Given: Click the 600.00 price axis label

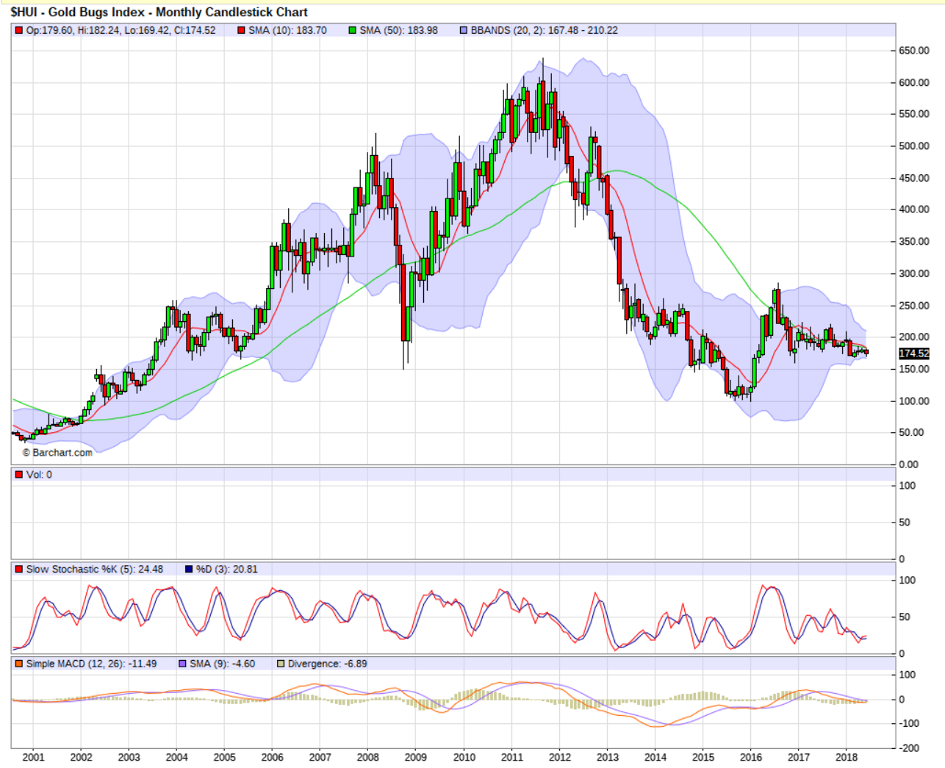Looking at the screenshot, I should click(x=914, y=83).
